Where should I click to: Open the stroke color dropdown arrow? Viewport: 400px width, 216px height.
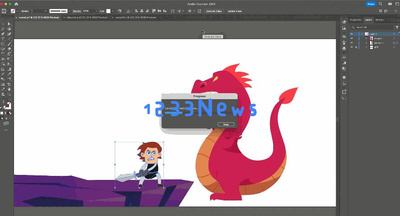point(17,11)
